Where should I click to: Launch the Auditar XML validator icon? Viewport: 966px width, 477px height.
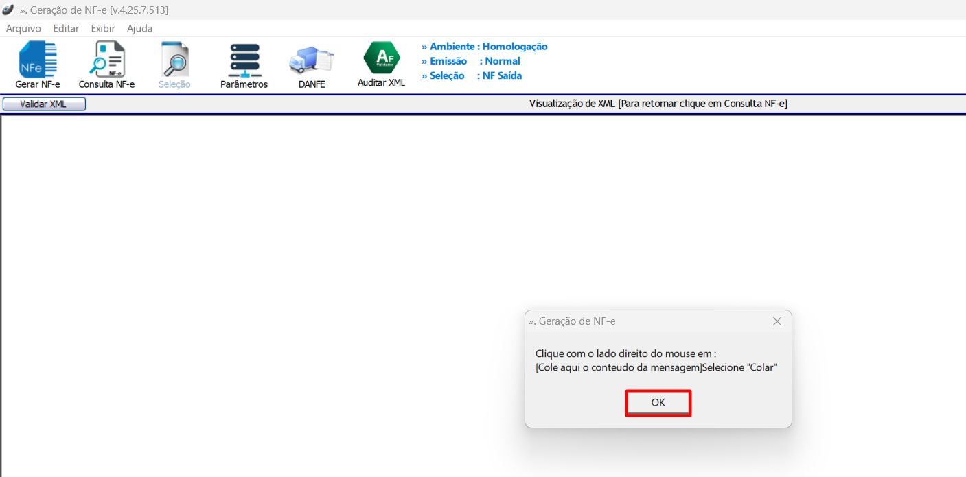[381, 58]
